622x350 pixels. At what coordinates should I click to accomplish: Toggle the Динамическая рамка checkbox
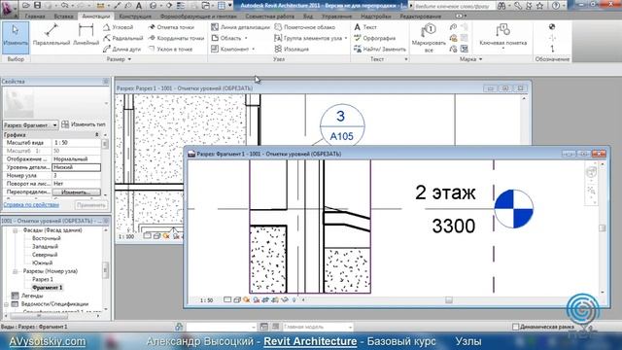515,327
